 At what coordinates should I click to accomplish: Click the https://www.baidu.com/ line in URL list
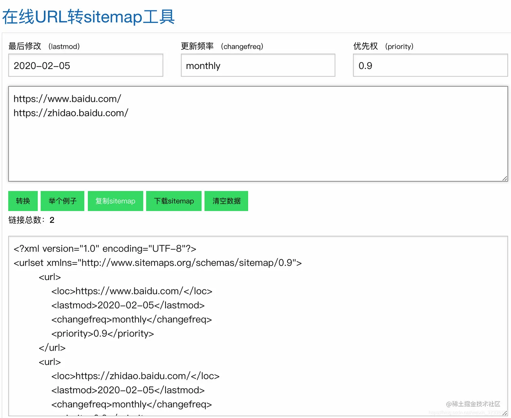[x=67, y=99]
